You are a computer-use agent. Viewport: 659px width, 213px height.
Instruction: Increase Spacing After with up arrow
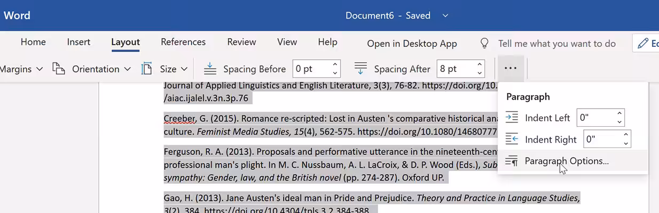(x=480, y=65)
